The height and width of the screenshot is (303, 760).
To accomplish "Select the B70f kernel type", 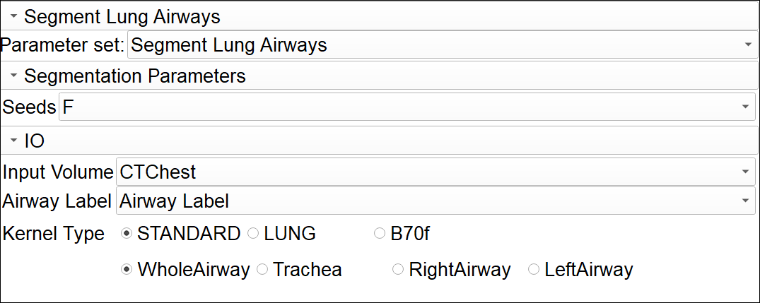I will tap(380, 234).
